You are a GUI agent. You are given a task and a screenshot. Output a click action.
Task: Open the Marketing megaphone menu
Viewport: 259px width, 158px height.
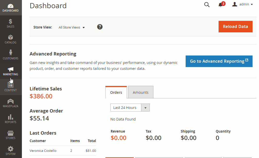click(11, 71)
